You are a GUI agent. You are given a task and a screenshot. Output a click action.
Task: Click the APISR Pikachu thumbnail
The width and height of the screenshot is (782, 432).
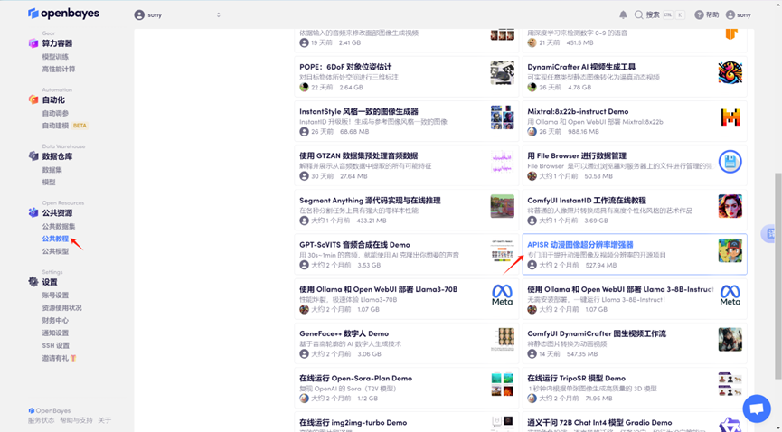pyautogui.click(x=730, y=250)
